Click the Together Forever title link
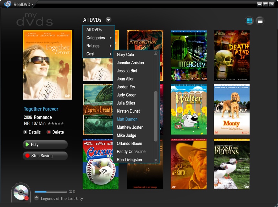Viewport: 278px width, 207px height. [41, 109]
